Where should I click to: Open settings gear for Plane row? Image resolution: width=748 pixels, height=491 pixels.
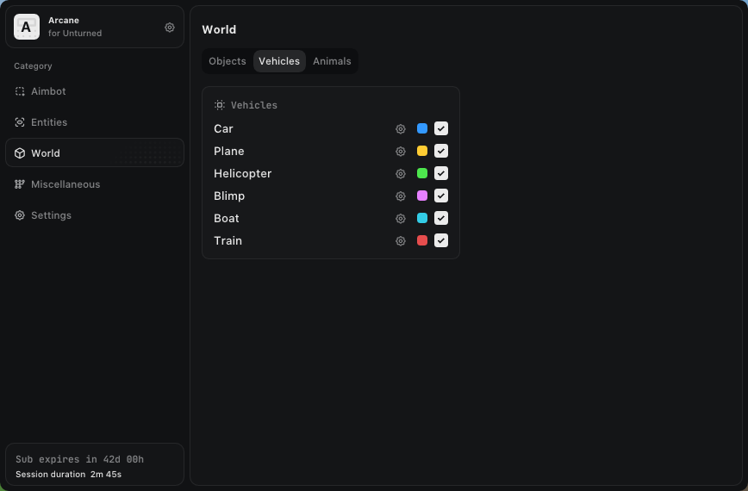pos(401,152)
